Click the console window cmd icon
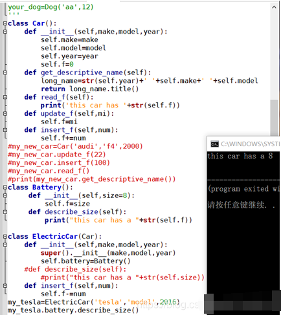The width and height of the screenshot is (281, 315). (214, 144)
